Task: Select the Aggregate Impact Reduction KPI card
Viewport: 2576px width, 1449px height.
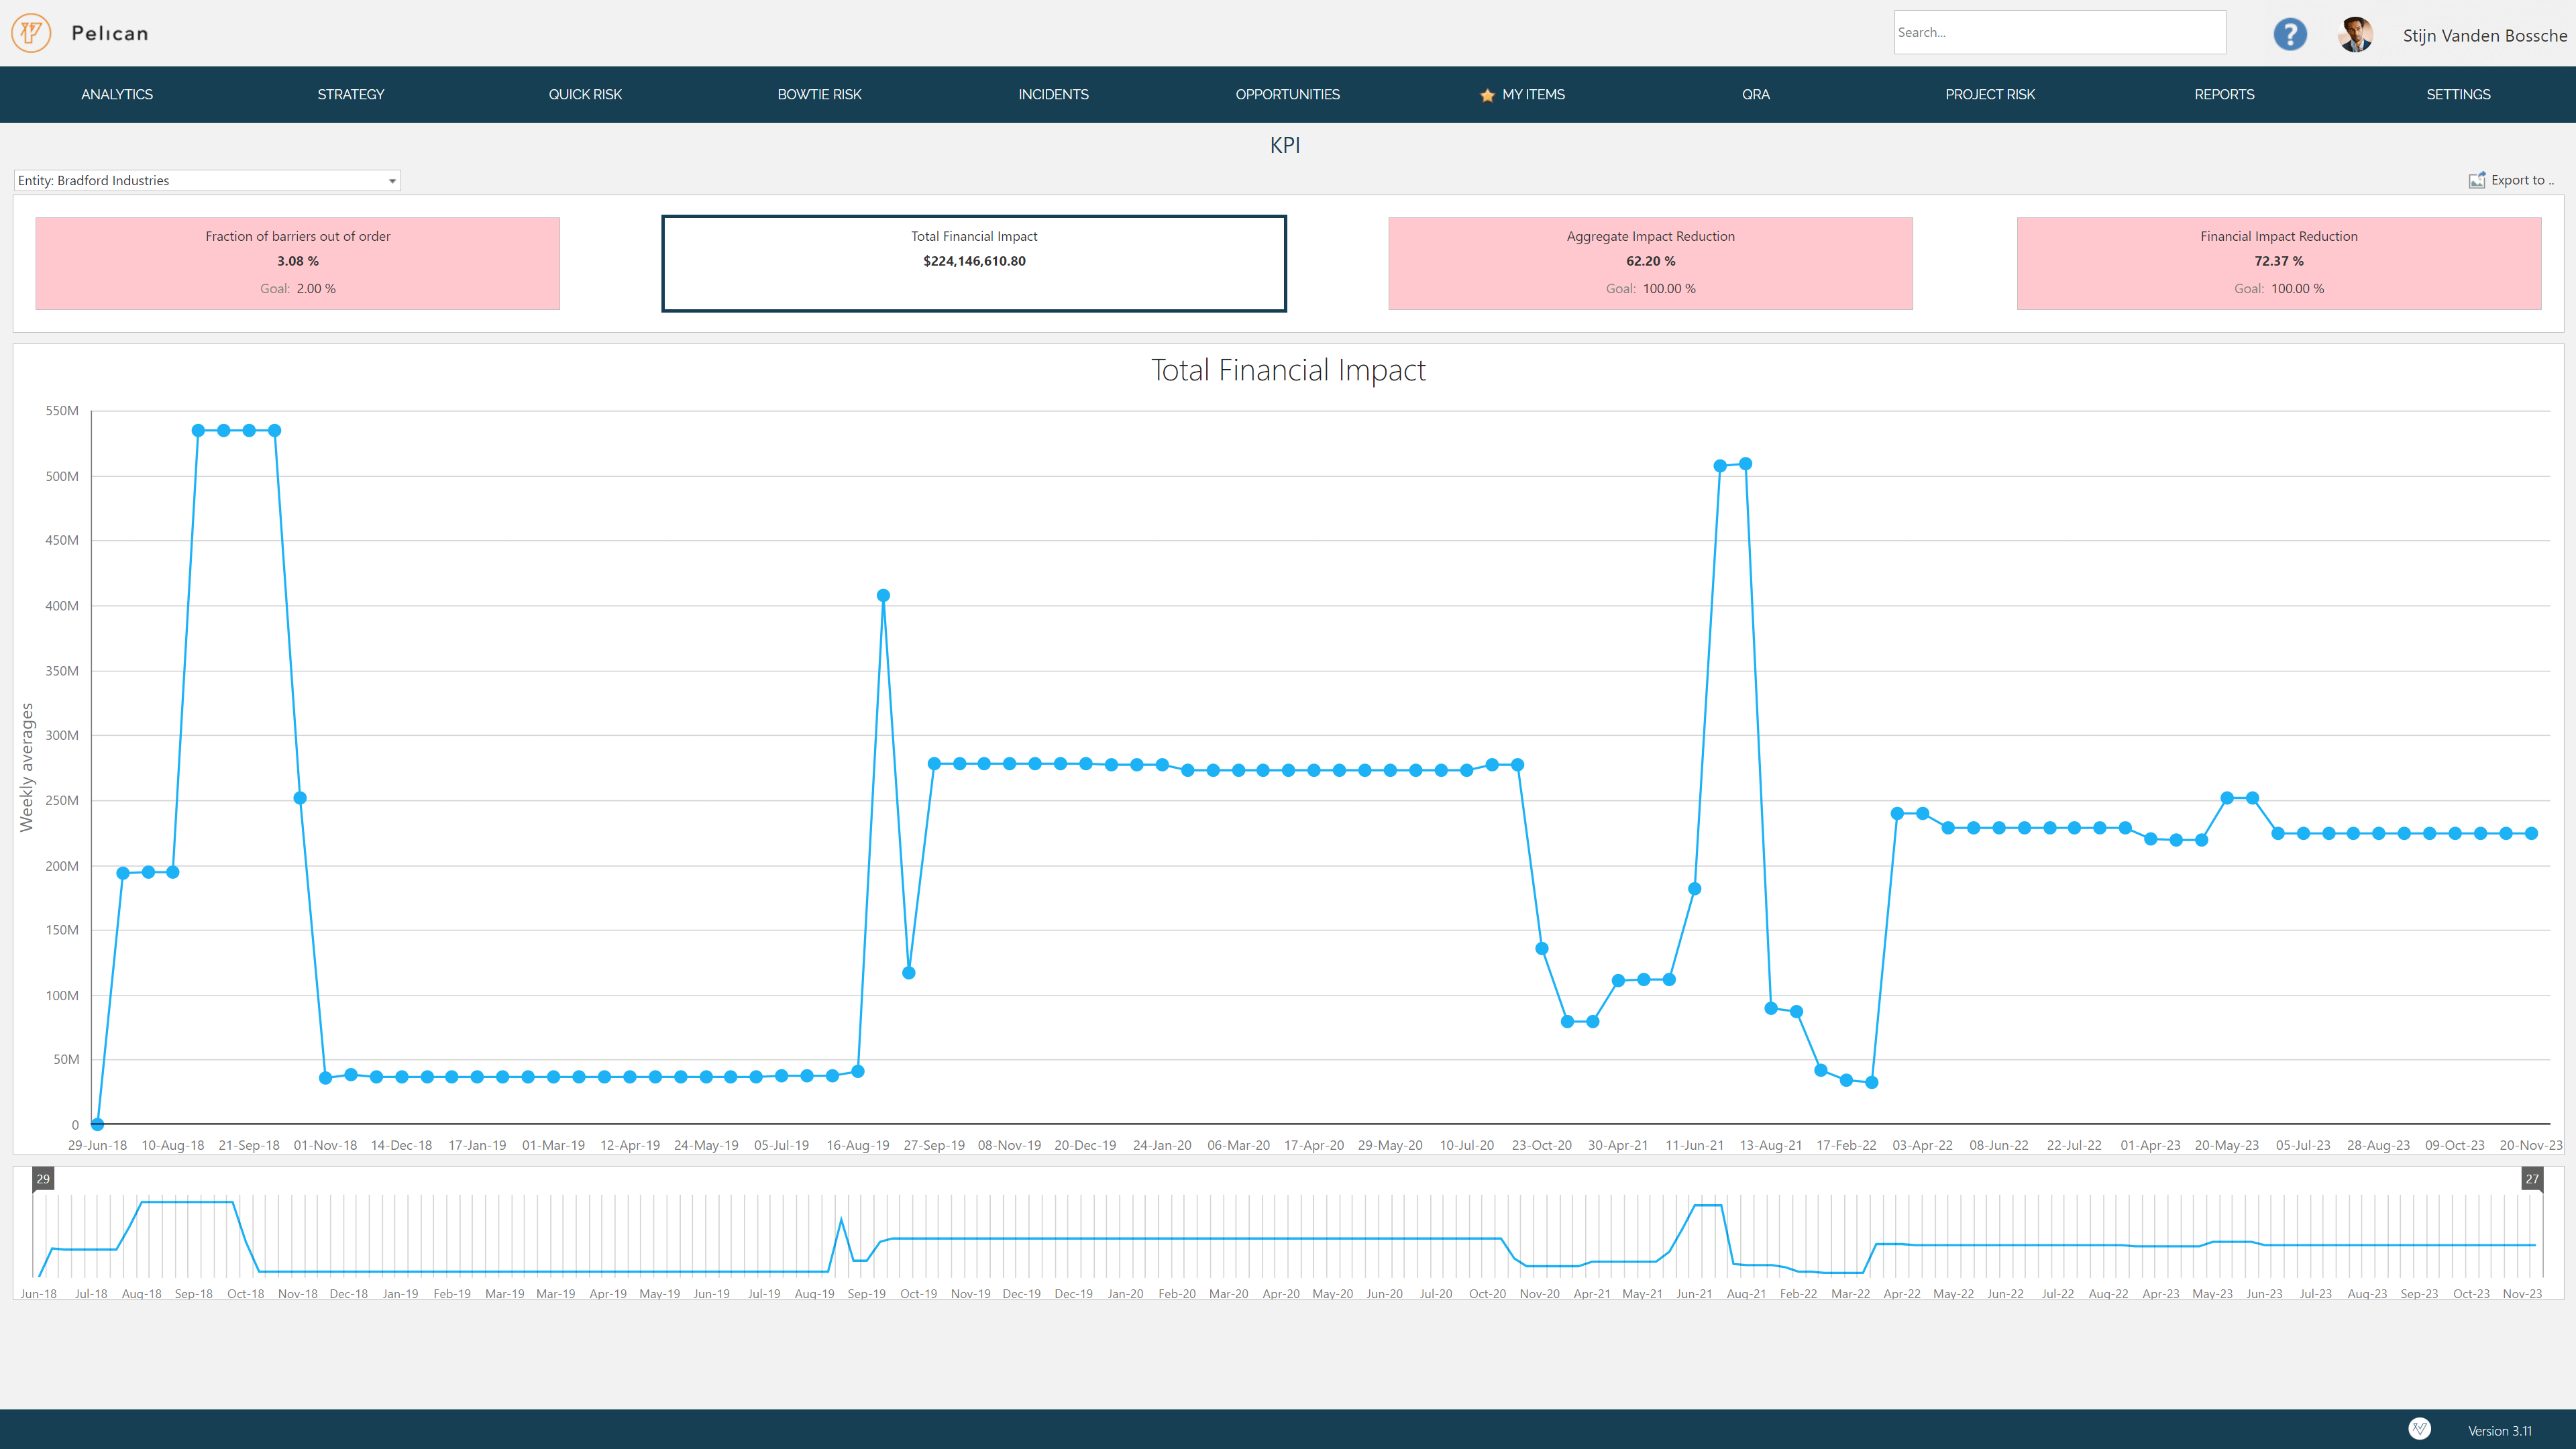Action: point(1650,263)
